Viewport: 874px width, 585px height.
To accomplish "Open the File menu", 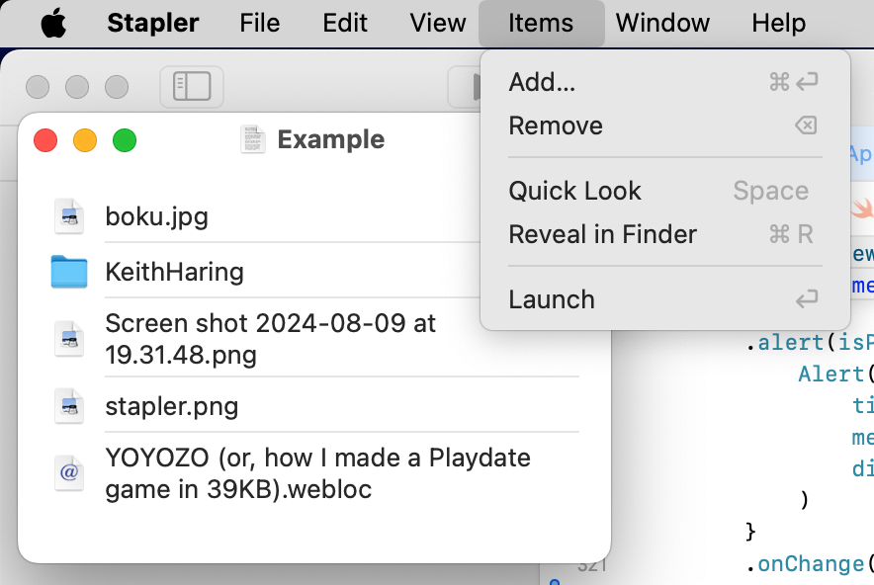I will pyautogui.click(x=260, y=24).
